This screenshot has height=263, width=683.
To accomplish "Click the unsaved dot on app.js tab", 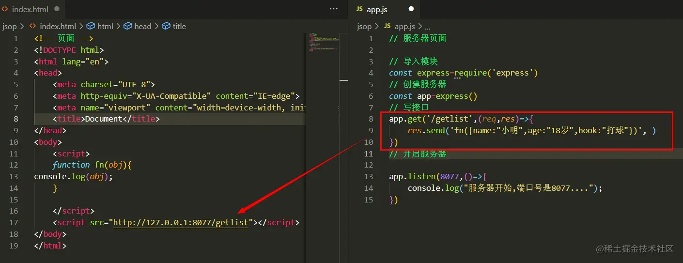I will pyautogui.click(x=411, y=9).
